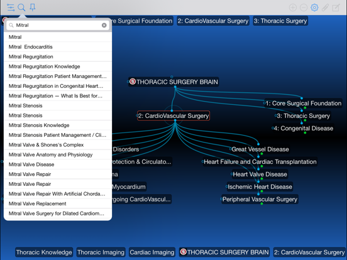This screenshot has height=260, width=347.
Task: Open the partially hidden 'Disorders' thought
Action: tap(126, 149)
